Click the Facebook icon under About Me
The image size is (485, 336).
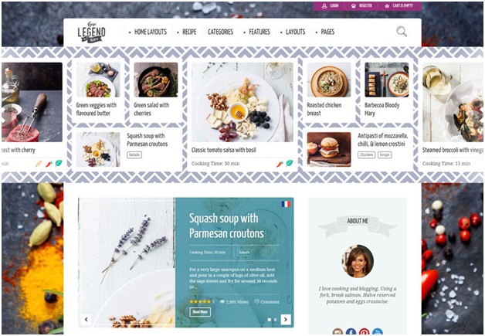(351, 332)
